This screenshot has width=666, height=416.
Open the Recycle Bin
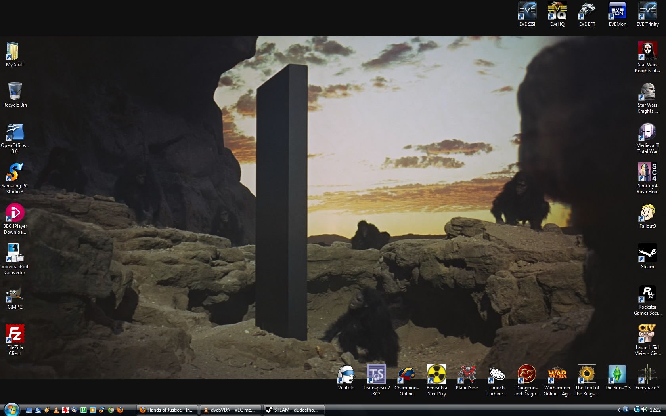(15, 92)
